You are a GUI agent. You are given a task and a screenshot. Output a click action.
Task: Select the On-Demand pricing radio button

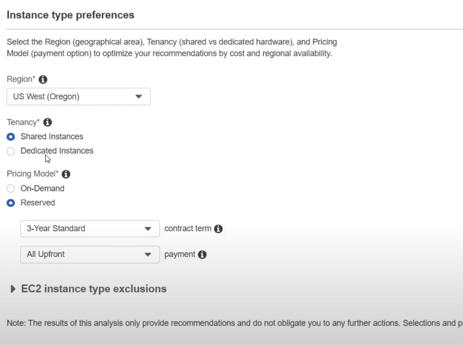(11, 188)
